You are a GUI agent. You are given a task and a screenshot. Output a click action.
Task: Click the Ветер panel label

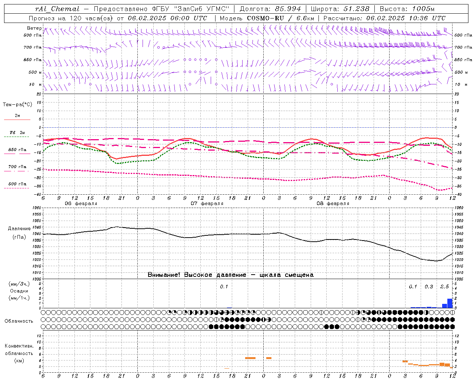point(34,28)
